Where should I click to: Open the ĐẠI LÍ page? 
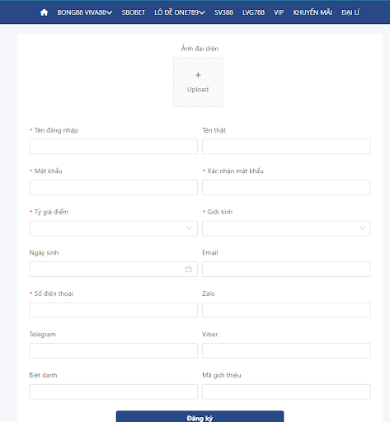pyautogui.click(x=350, y=12)
